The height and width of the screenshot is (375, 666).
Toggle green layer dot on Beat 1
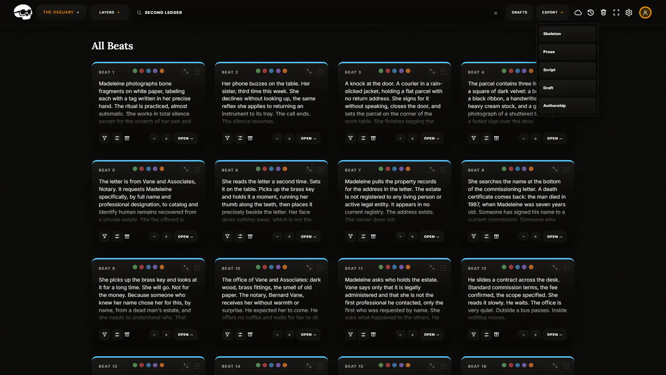pyautogui.click(x=135, y=71)
